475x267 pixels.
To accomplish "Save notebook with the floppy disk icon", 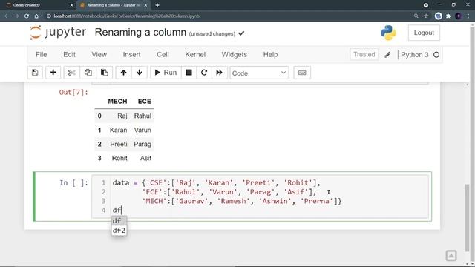I will 35,73.
